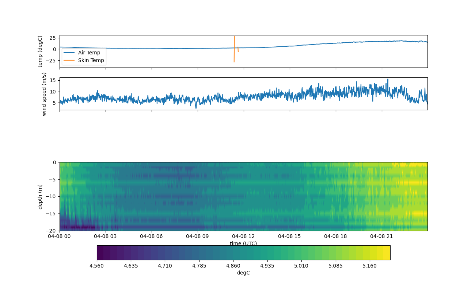Click the -10 depth tick label

[x=52, y=196]
